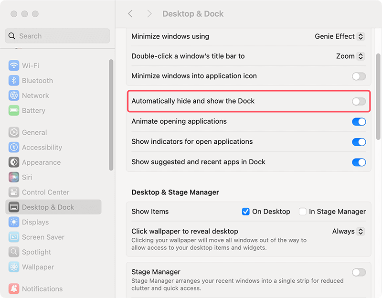The width and height of the screenshot is (382, 298).
Task: Toggle Show suggested and recent apps in Dock
Action: pos(358,162)
